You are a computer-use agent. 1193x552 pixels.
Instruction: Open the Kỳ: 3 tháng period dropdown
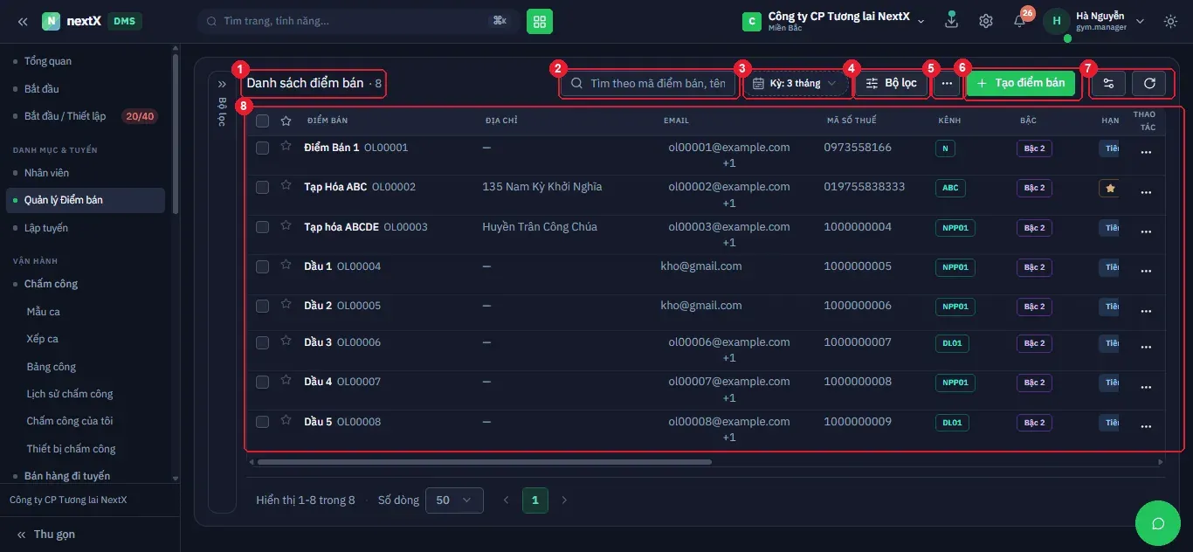(x=795, y=83)
